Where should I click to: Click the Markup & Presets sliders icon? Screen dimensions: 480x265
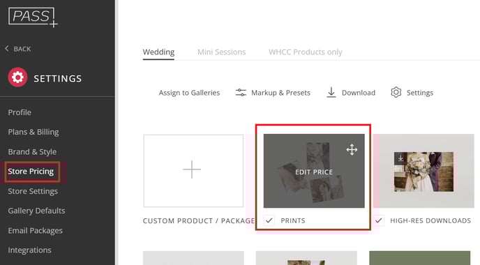pos(241,93)
